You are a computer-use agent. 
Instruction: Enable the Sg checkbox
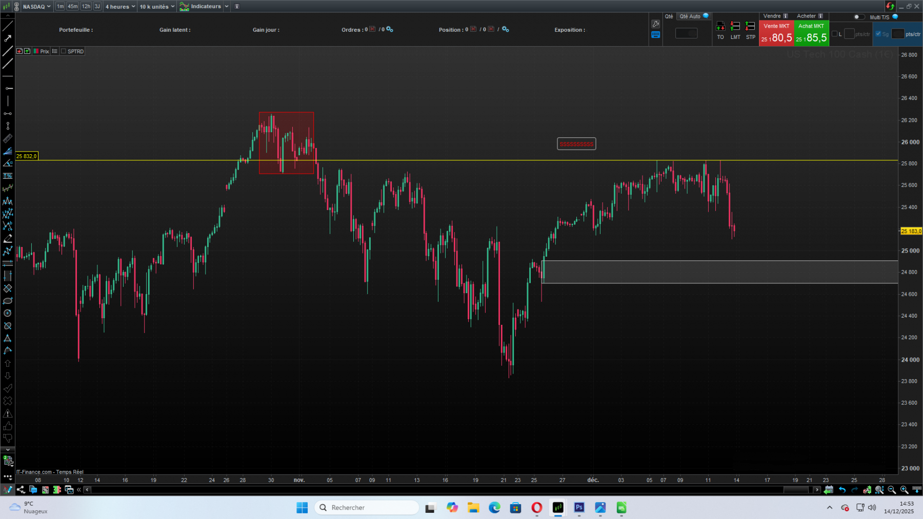tap(878, 34)
